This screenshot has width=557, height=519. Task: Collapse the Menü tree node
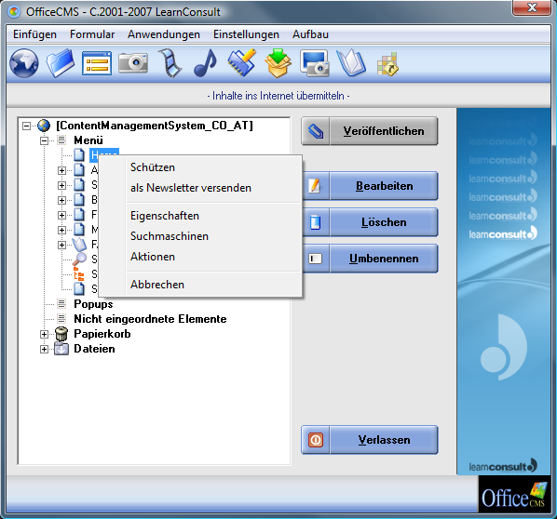coord(44,140)
